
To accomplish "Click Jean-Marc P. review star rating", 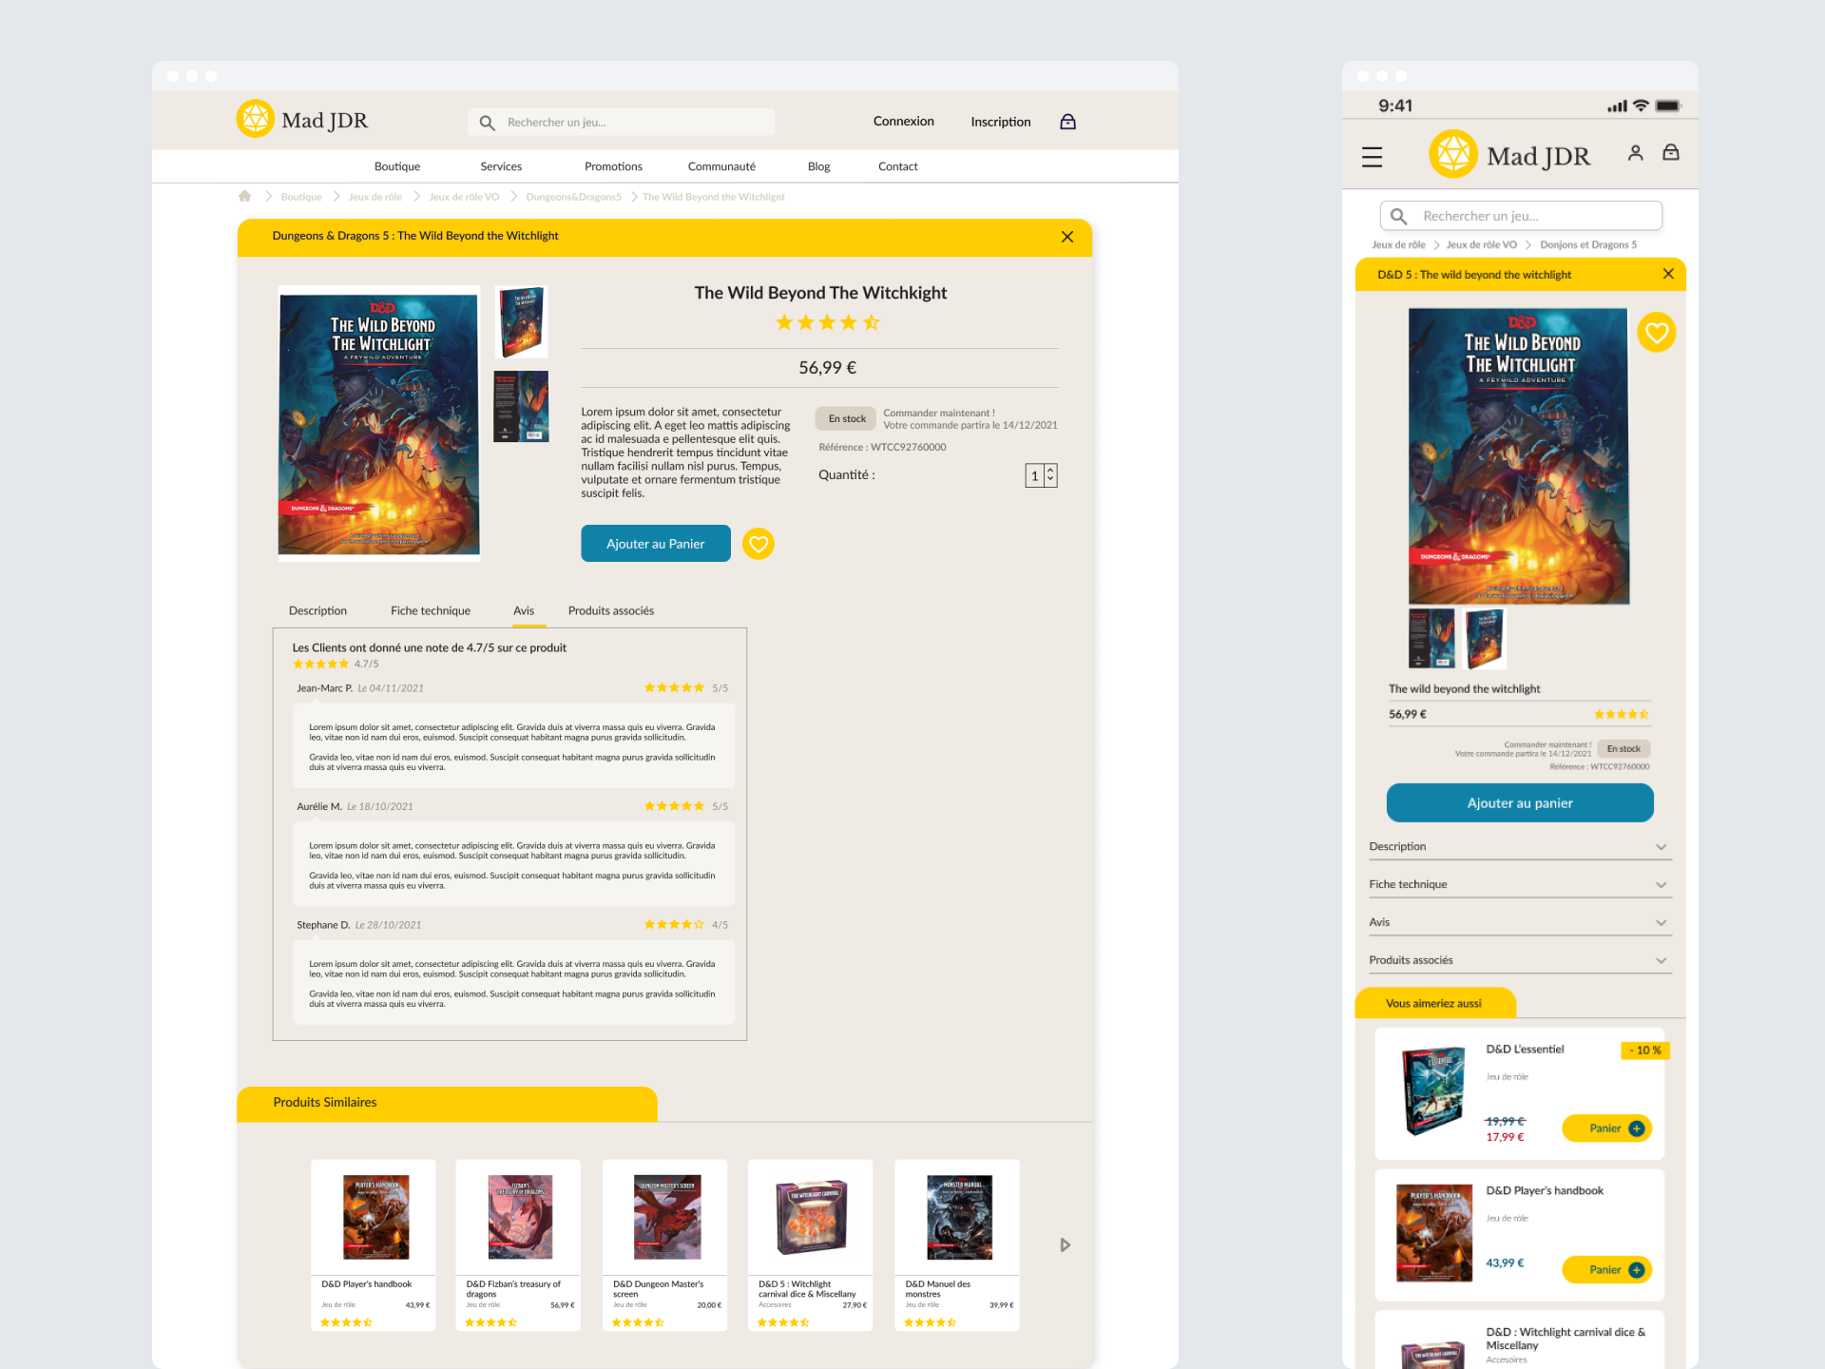I will pyautogui.click(x=674, y=687).
